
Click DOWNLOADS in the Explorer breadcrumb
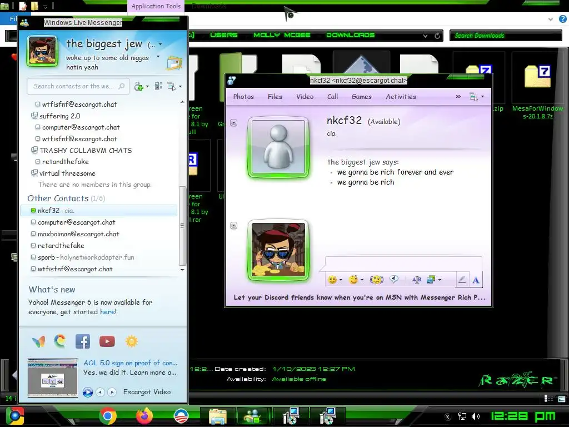(x=350, y=35)
